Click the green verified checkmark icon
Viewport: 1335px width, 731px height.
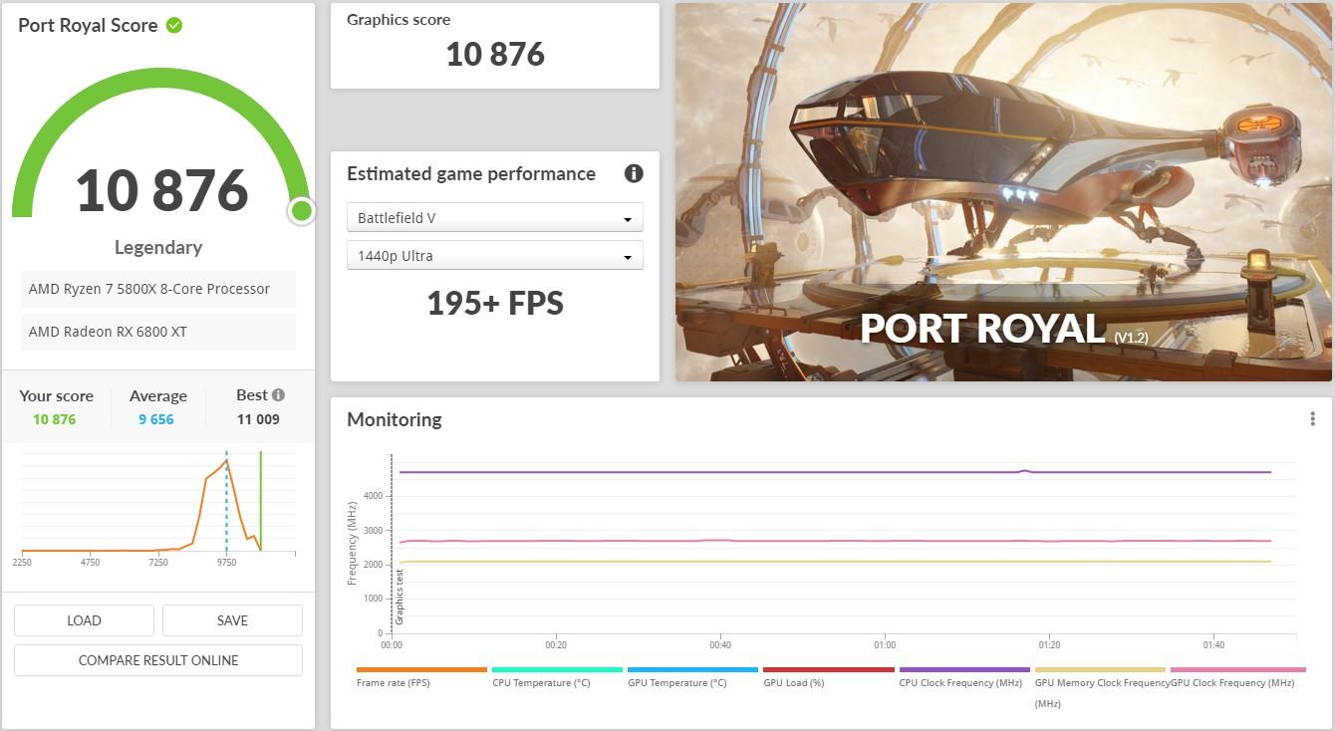click(x=174, y=25)
